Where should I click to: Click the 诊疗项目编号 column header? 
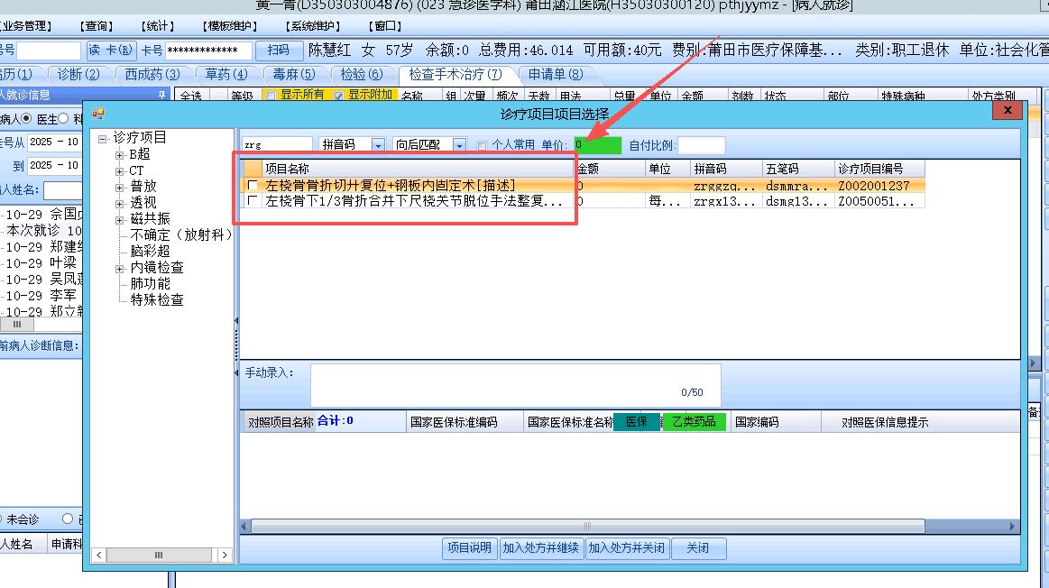879,169
